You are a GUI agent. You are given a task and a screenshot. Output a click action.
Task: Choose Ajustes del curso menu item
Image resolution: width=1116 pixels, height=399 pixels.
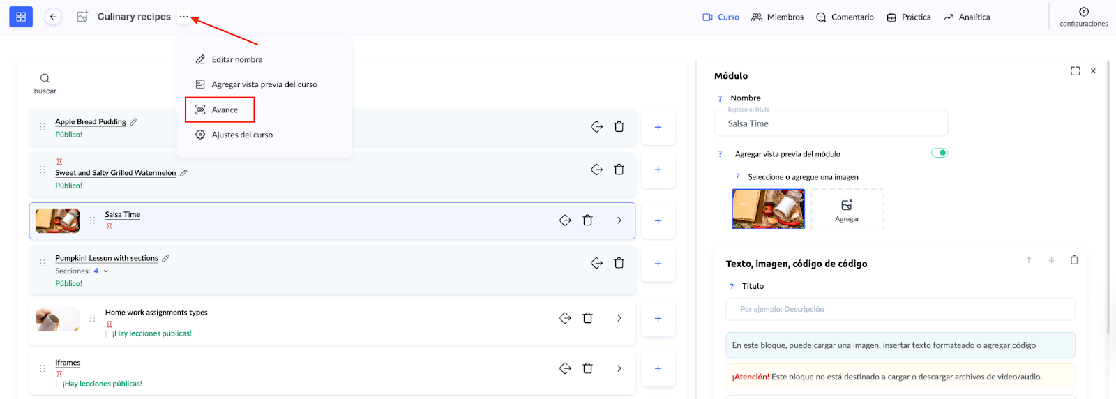pyautogui.click(x=241, y=135)
